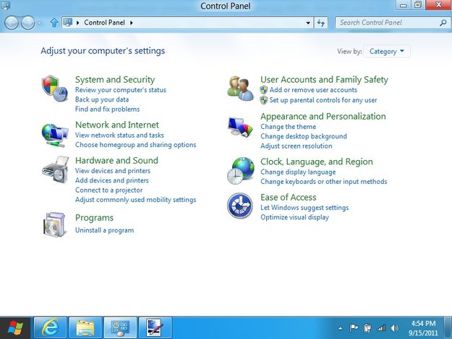
Task: Click the Programs software box icon
Action: click(54, 225)
